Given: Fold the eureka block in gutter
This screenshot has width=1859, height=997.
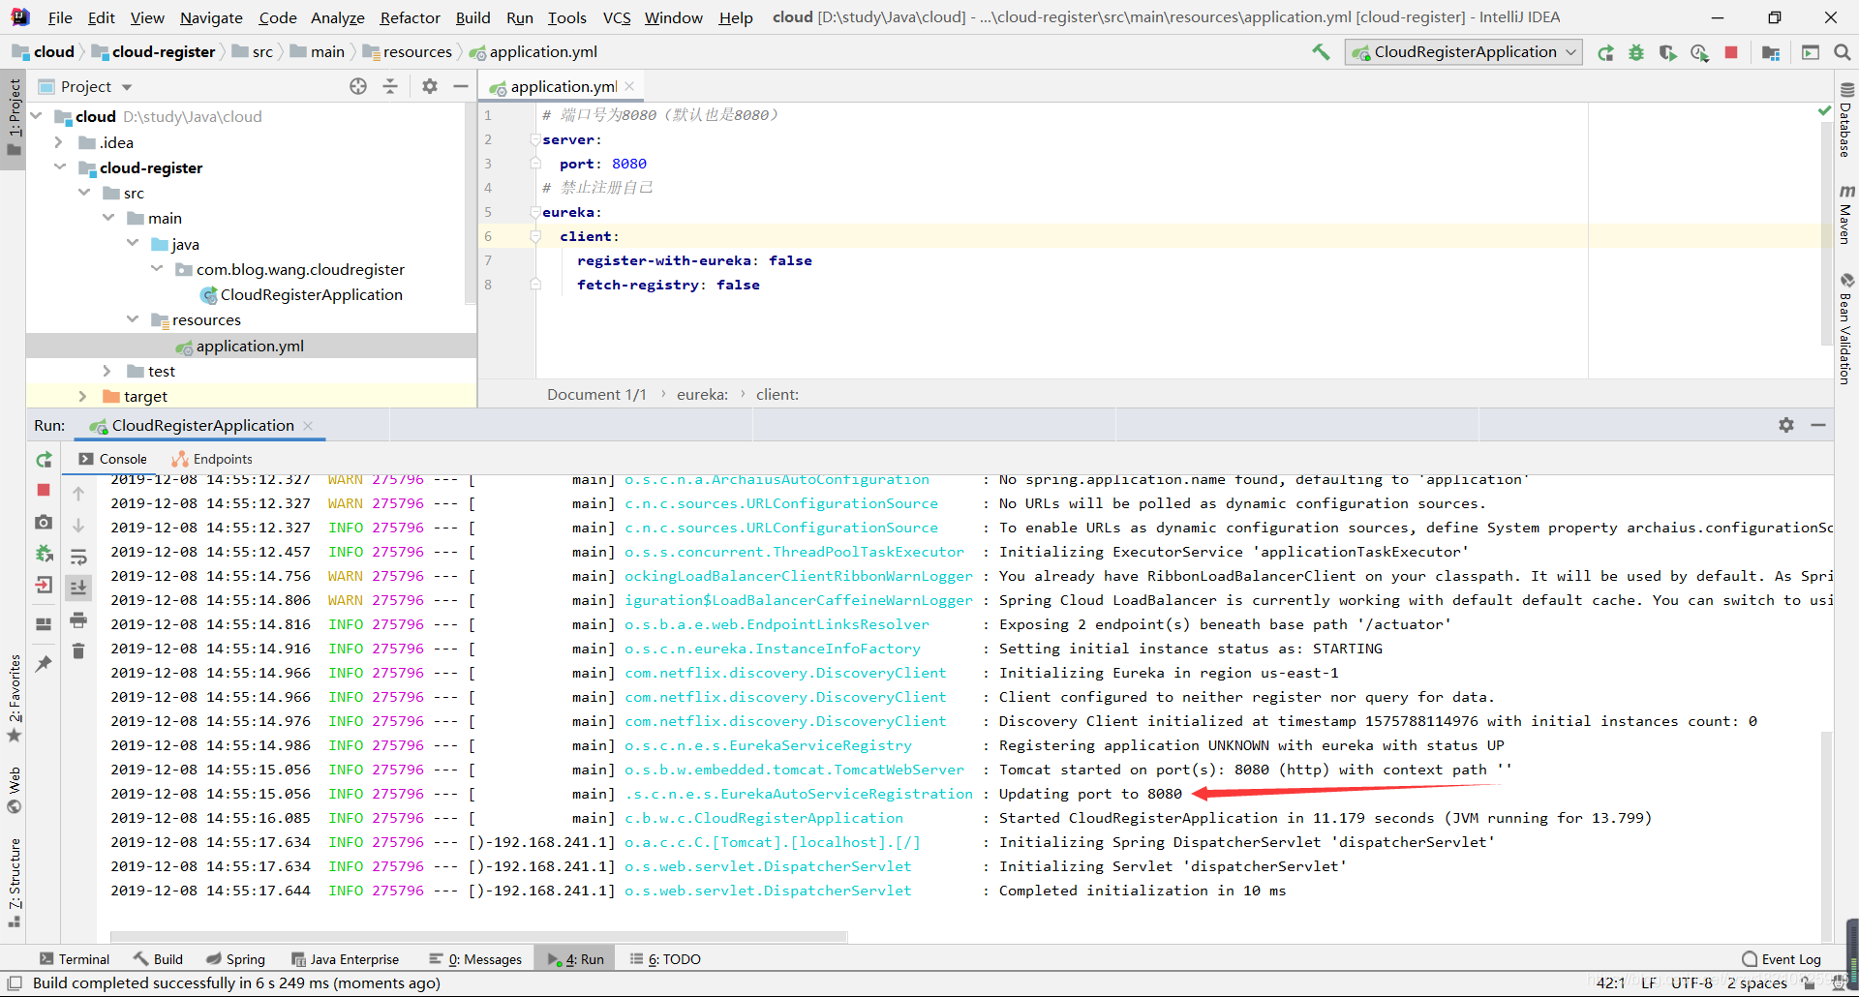Looking at the screenshot, I should [x=534, y=212].
